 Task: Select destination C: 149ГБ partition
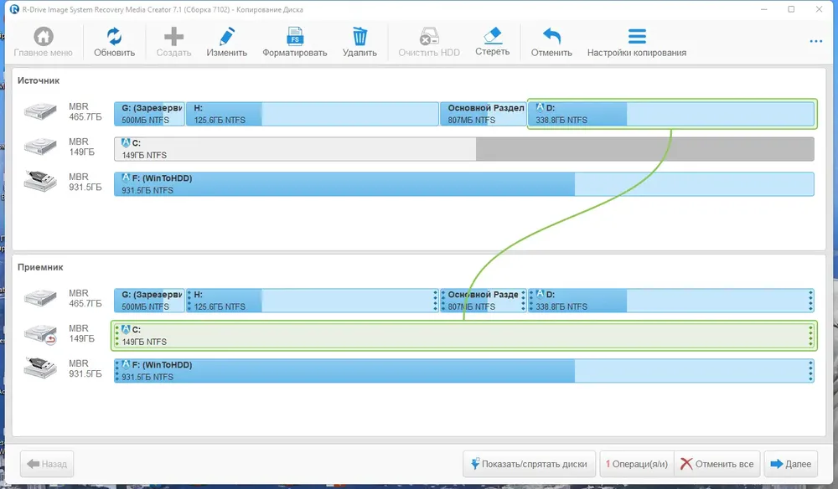pyautogui.click(x=464, y=336)
